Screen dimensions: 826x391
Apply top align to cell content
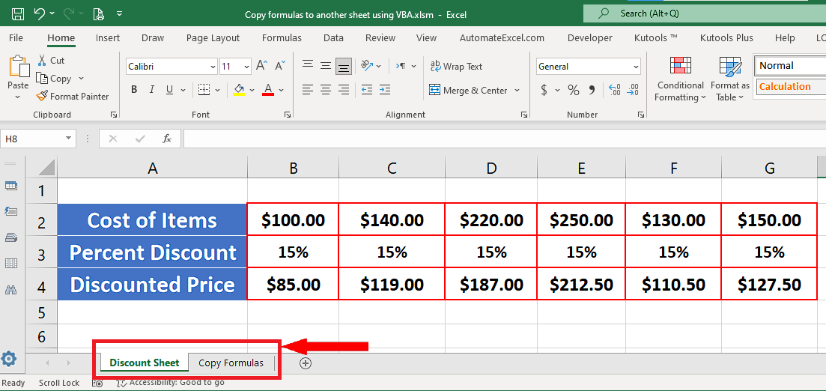click(x=309, y=66)
